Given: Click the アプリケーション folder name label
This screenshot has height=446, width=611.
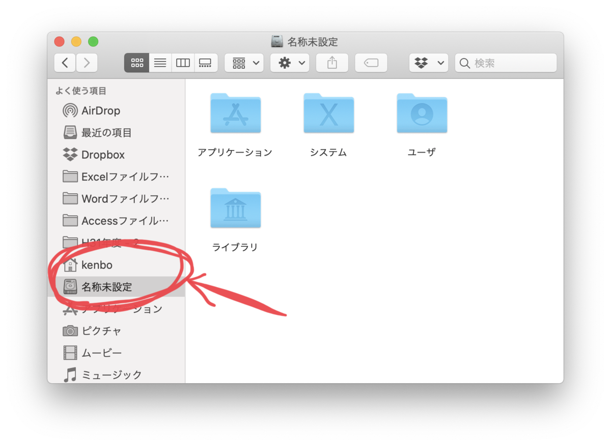Looking at the screenshot, I should tap(235, 152).
